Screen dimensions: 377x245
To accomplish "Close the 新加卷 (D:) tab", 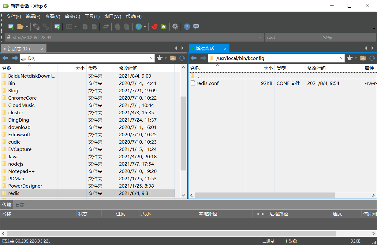I will pyautogui.click(x=42, y=49).
